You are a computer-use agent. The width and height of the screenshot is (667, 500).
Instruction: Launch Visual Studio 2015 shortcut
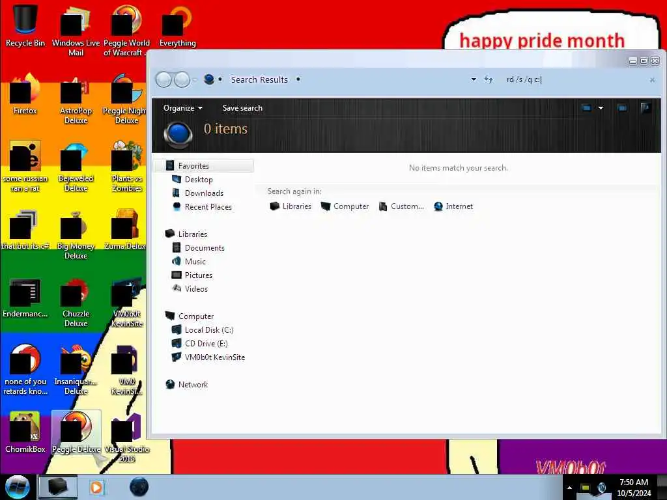tap(126, 437)
